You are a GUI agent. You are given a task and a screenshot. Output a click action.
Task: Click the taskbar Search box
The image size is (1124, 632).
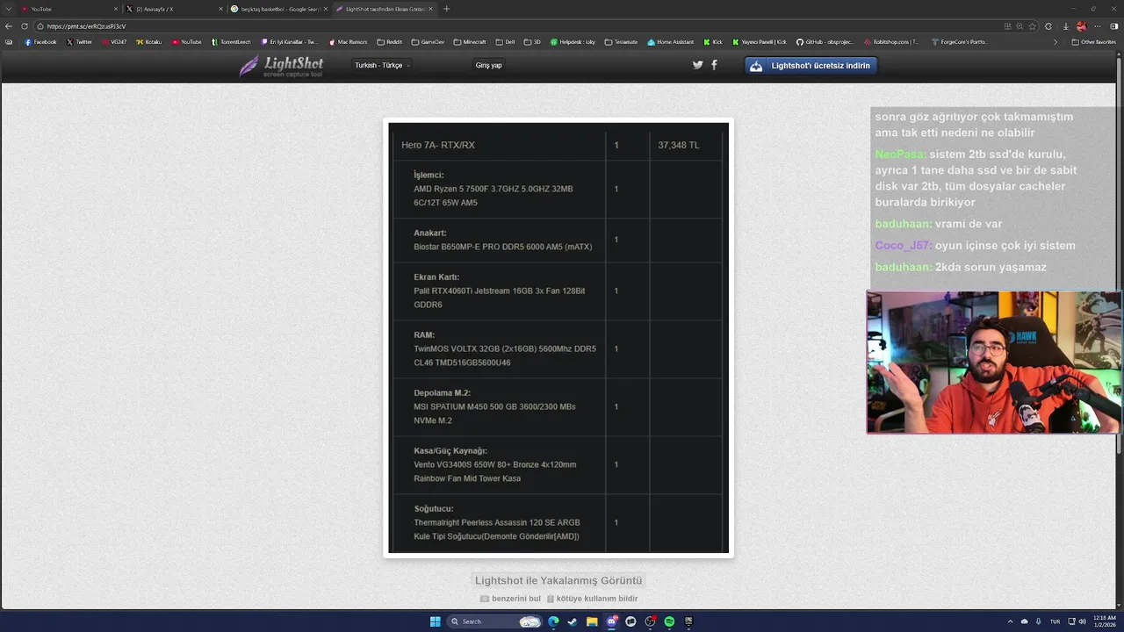494,621
